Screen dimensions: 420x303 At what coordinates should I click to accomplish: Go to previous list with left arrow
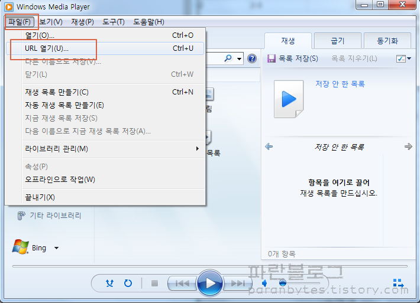tap(269, 146)
